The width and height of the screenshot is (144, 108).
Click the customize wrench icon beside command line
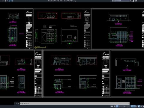pyautogui.click(x=18, y=103)
